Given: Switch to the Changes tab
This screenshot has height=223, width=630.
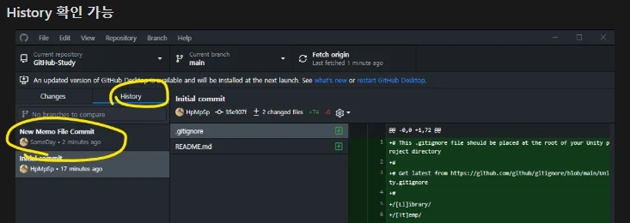Looking at the screenshot, I should [53, 96].
